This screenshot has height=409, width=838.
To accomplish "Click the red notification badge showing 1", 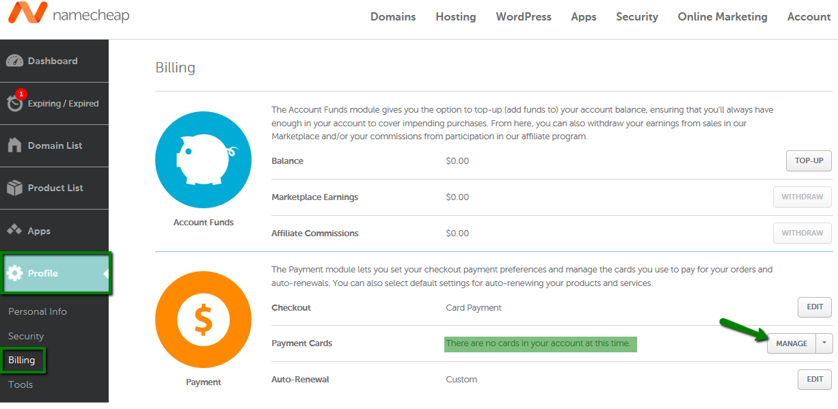I will (21, 94).
